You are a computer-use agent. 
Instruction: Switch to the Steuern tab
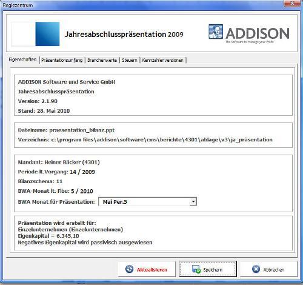130,60
